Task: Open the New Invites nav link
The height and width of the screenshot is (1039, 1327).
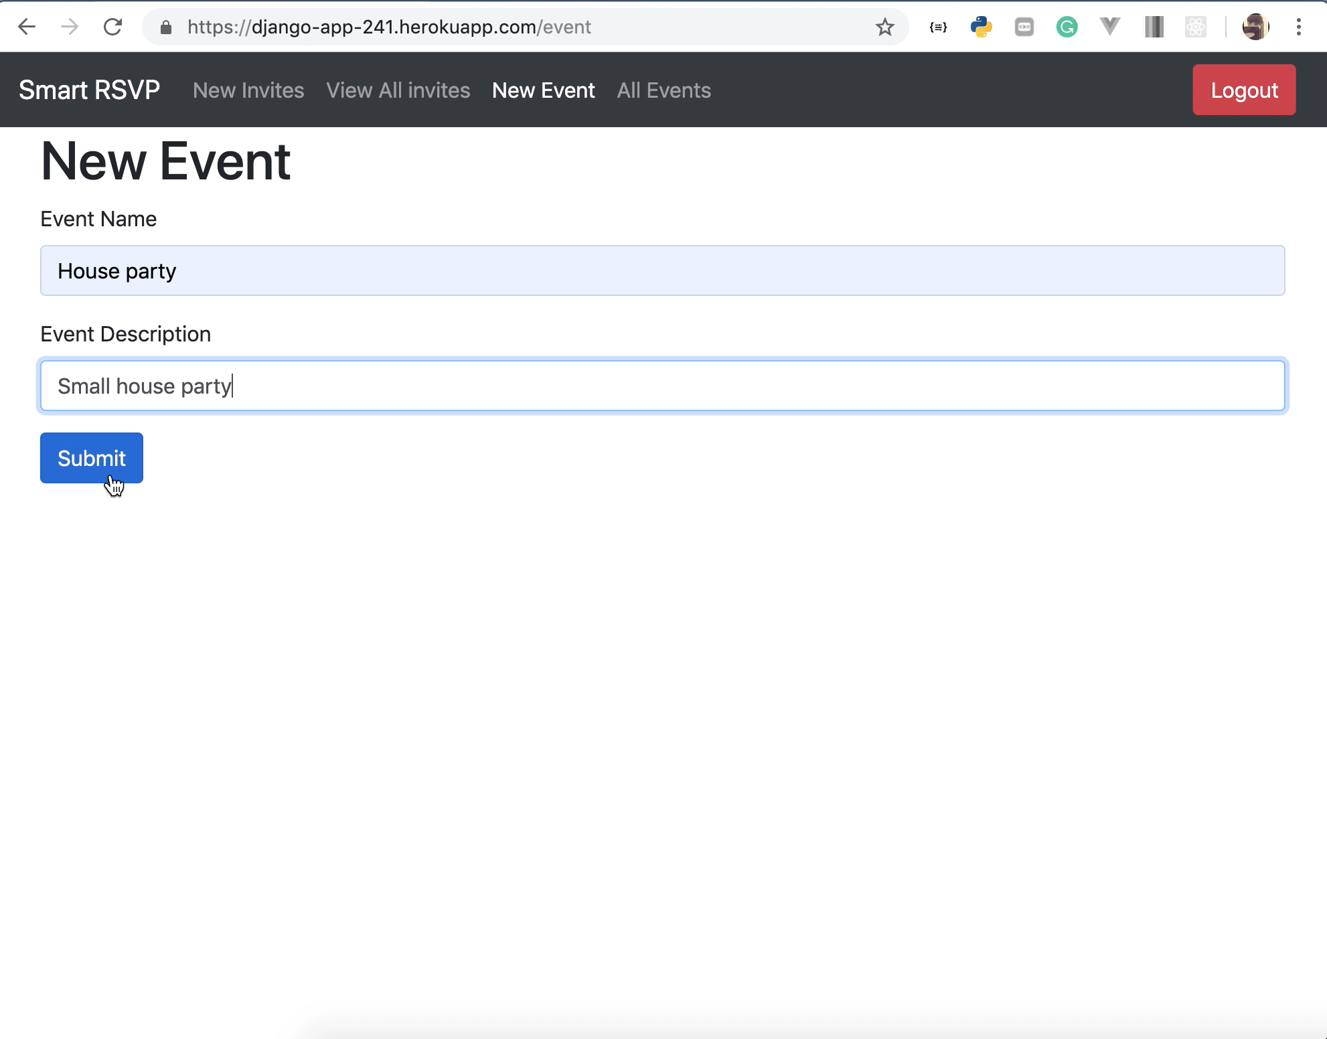Action: pos(248,90)
